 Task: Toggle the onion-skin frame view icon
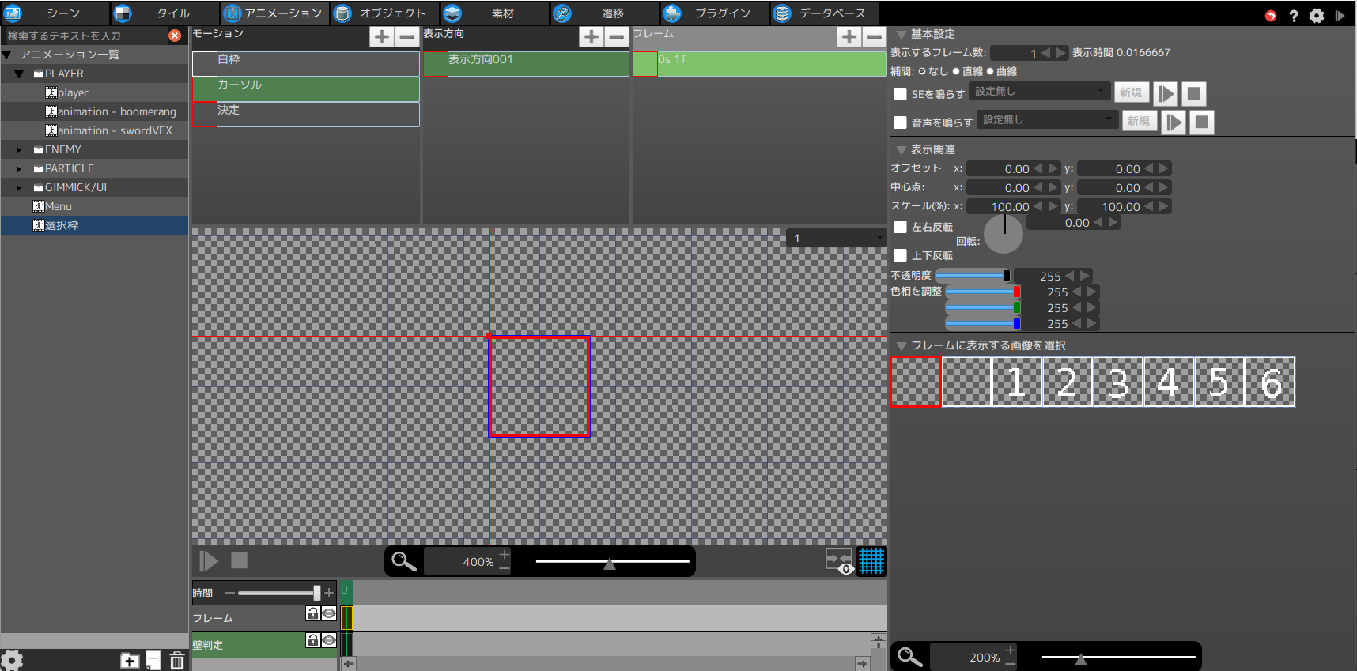click(x=839, y=561)
